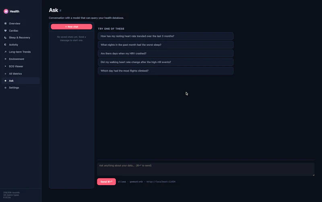
Task: Click the records count in sidebar footer
Action: click(x=12, y=193)
